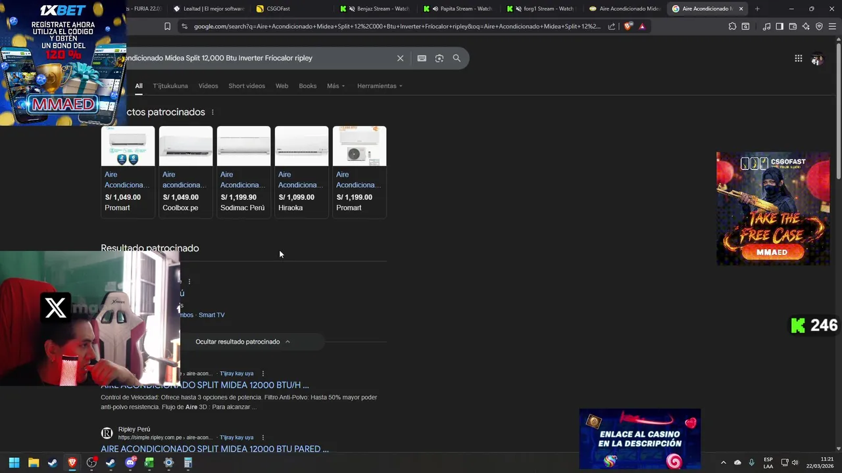Share this page from address bar
Viewport: 842px width, 473px height.
(x=612, y=26)
